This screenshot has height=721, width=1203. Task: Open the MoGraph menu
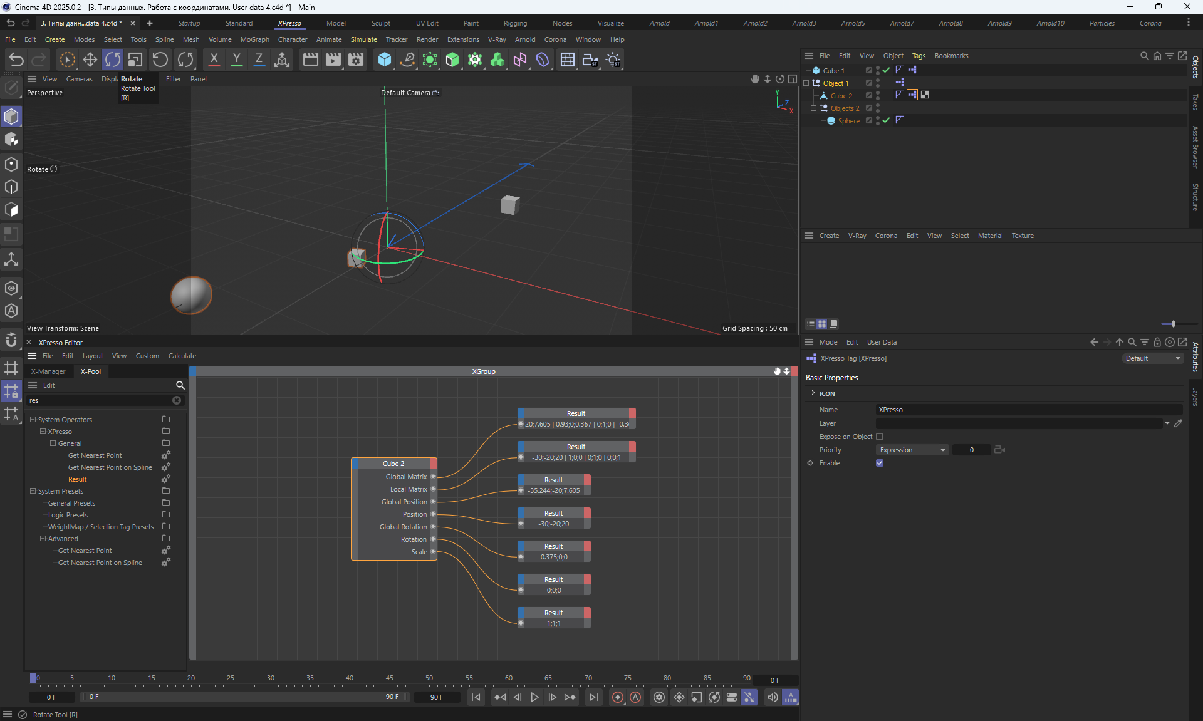click(254, 39)
